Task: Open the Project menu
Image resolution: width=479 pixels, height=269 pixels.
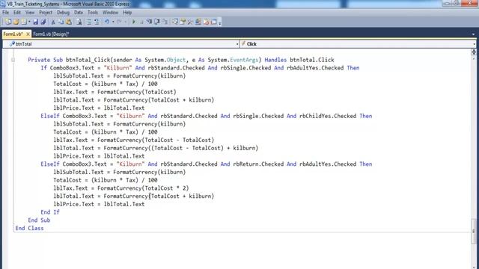Action: click(x=46, y=13)
